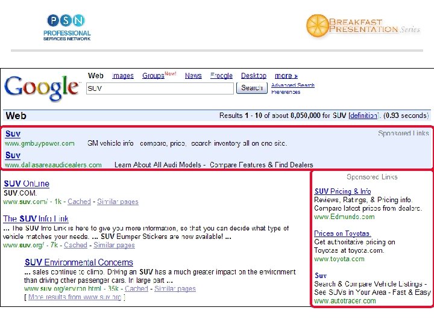Click the Sponsored Links label in the sidebar
The height and width of the screenshot is (325, 434).
(x=372, y=177)
